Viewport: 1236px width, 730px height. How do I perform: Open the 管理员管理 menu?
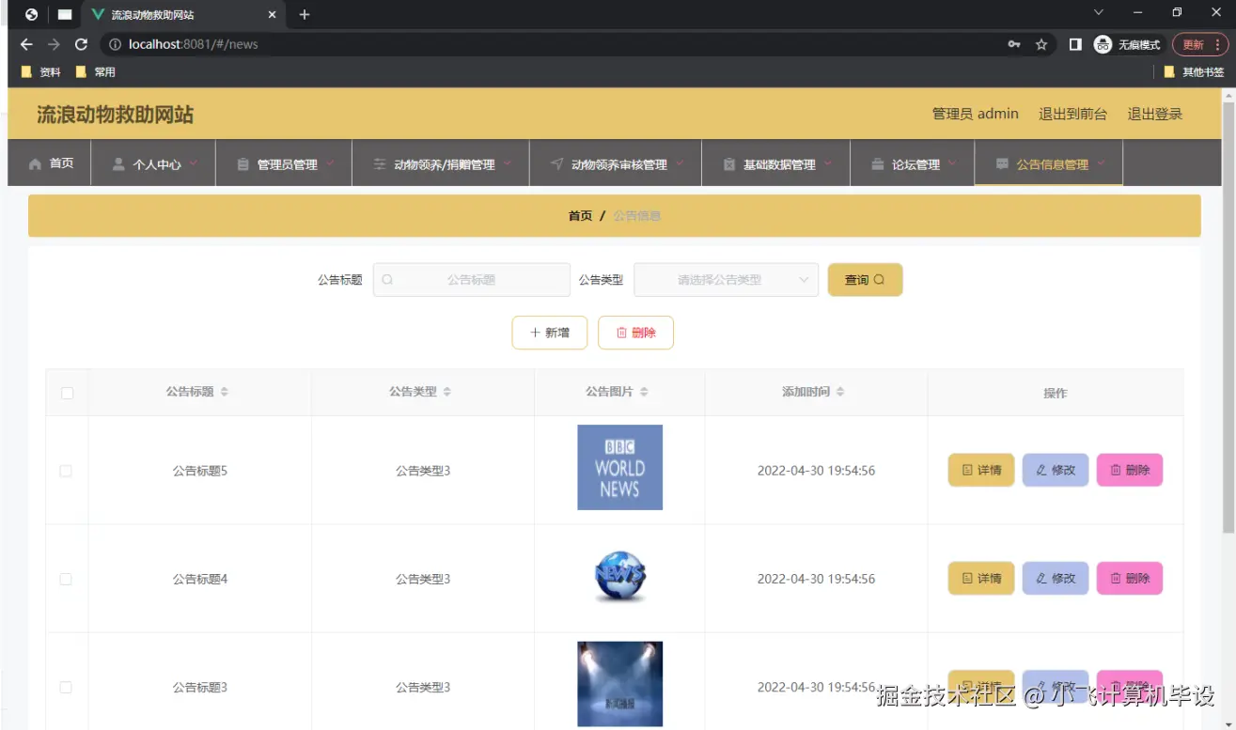point(285,163)
